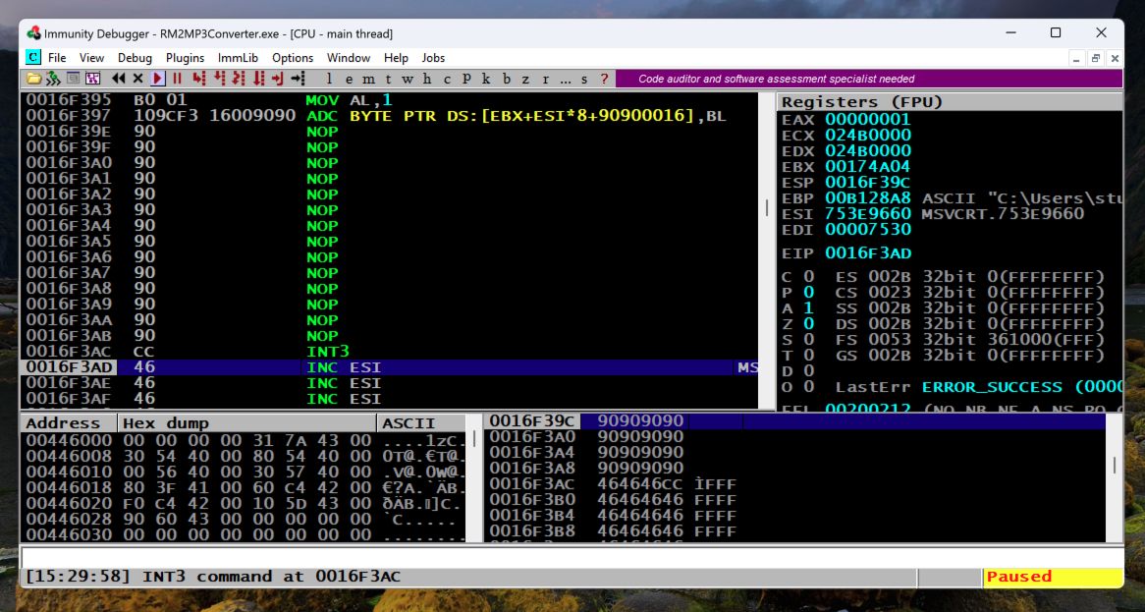Show References with r button
The height and width of the screenshot is (612, 1145).
pyautogui.click(x=545, y=79)
